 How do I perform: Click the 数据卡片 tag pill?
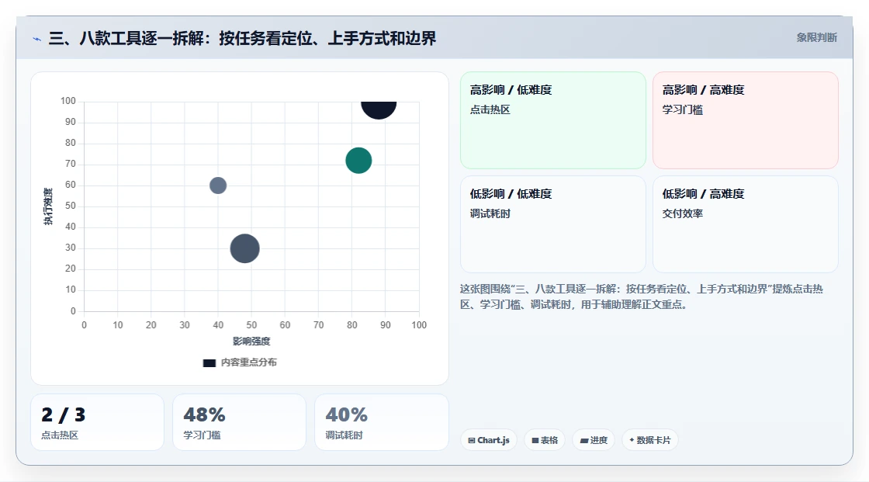click(x=649, y=440)
